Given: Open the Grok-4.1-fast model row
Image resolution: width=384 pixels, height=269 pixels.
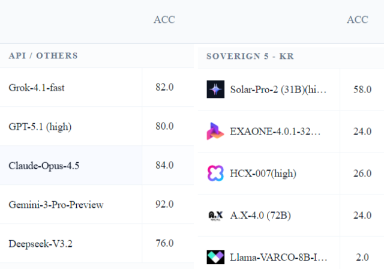Looking at the screenshot, I should [x=37, y=87].
